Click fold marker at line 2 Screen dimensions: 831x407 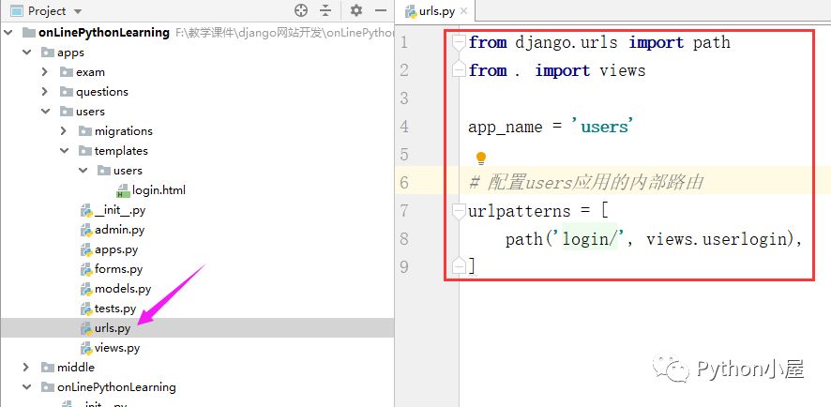click(459, 69)
